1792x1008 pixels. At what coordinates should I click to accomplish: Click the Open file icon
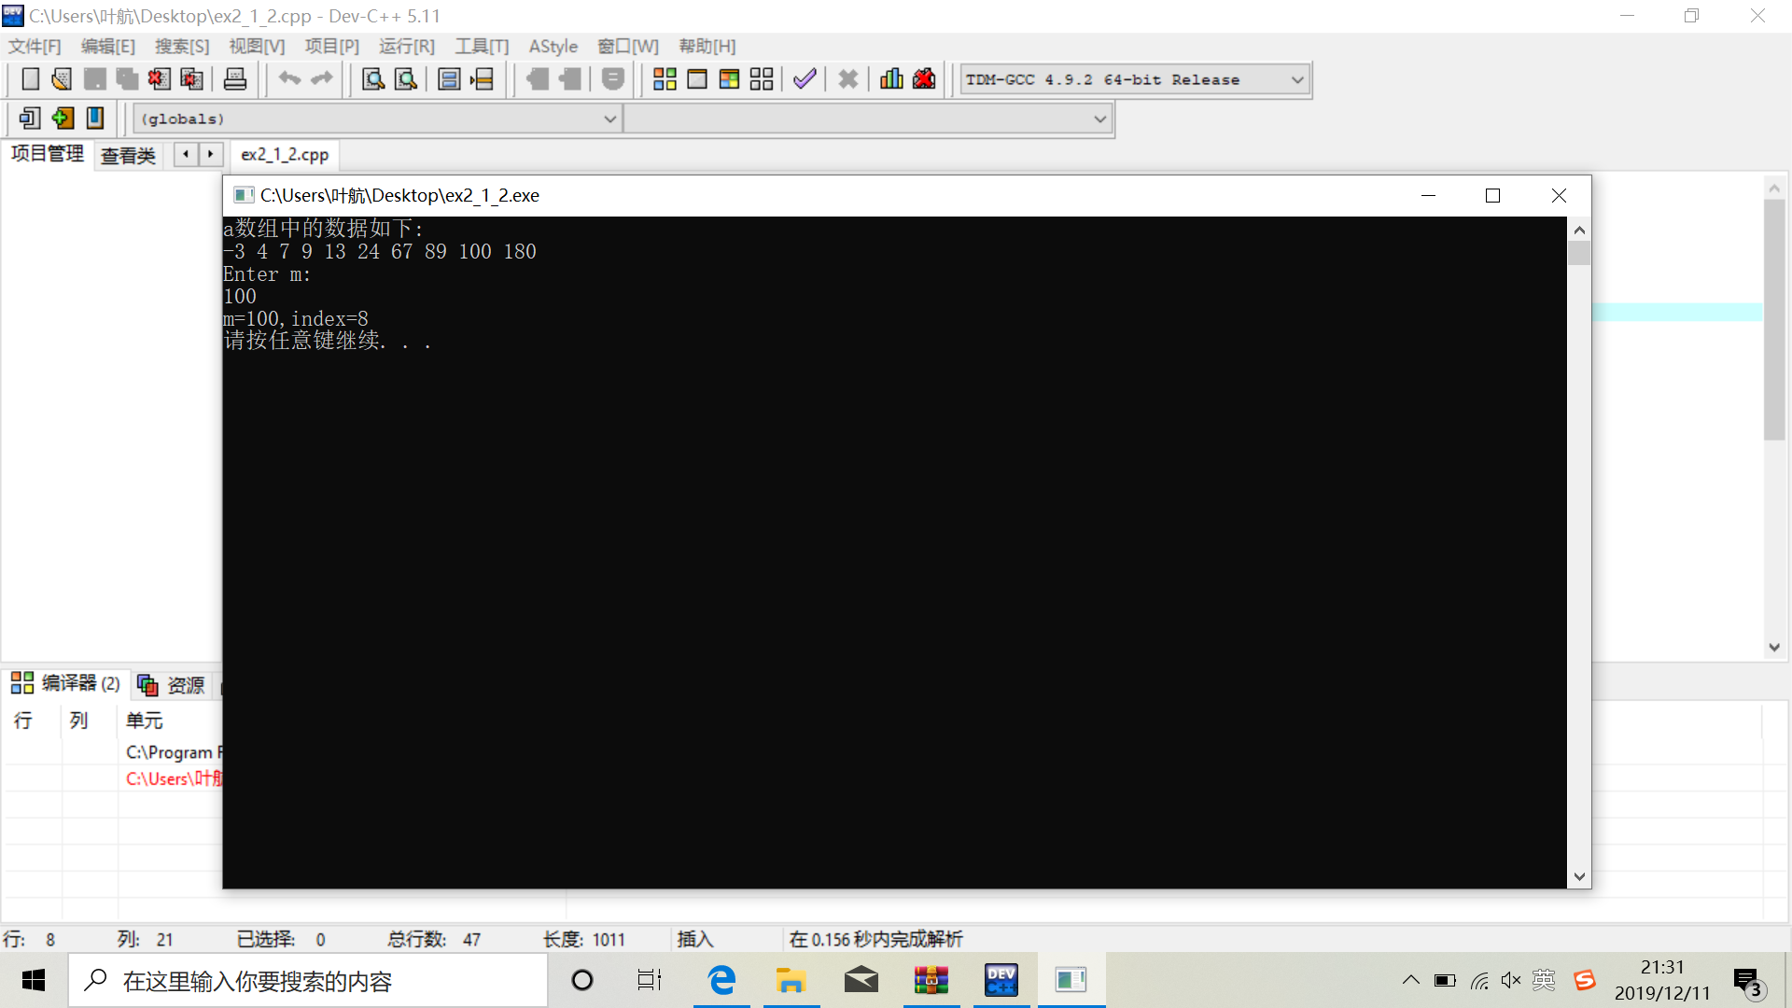point(62,79)
